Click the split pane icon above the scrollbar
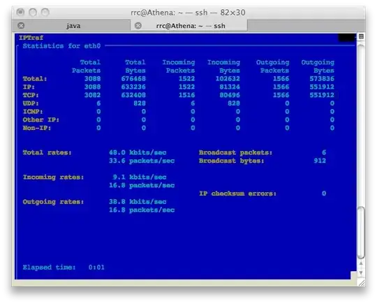This screenshot has width=377, height=304. click(x=361, y=36)
